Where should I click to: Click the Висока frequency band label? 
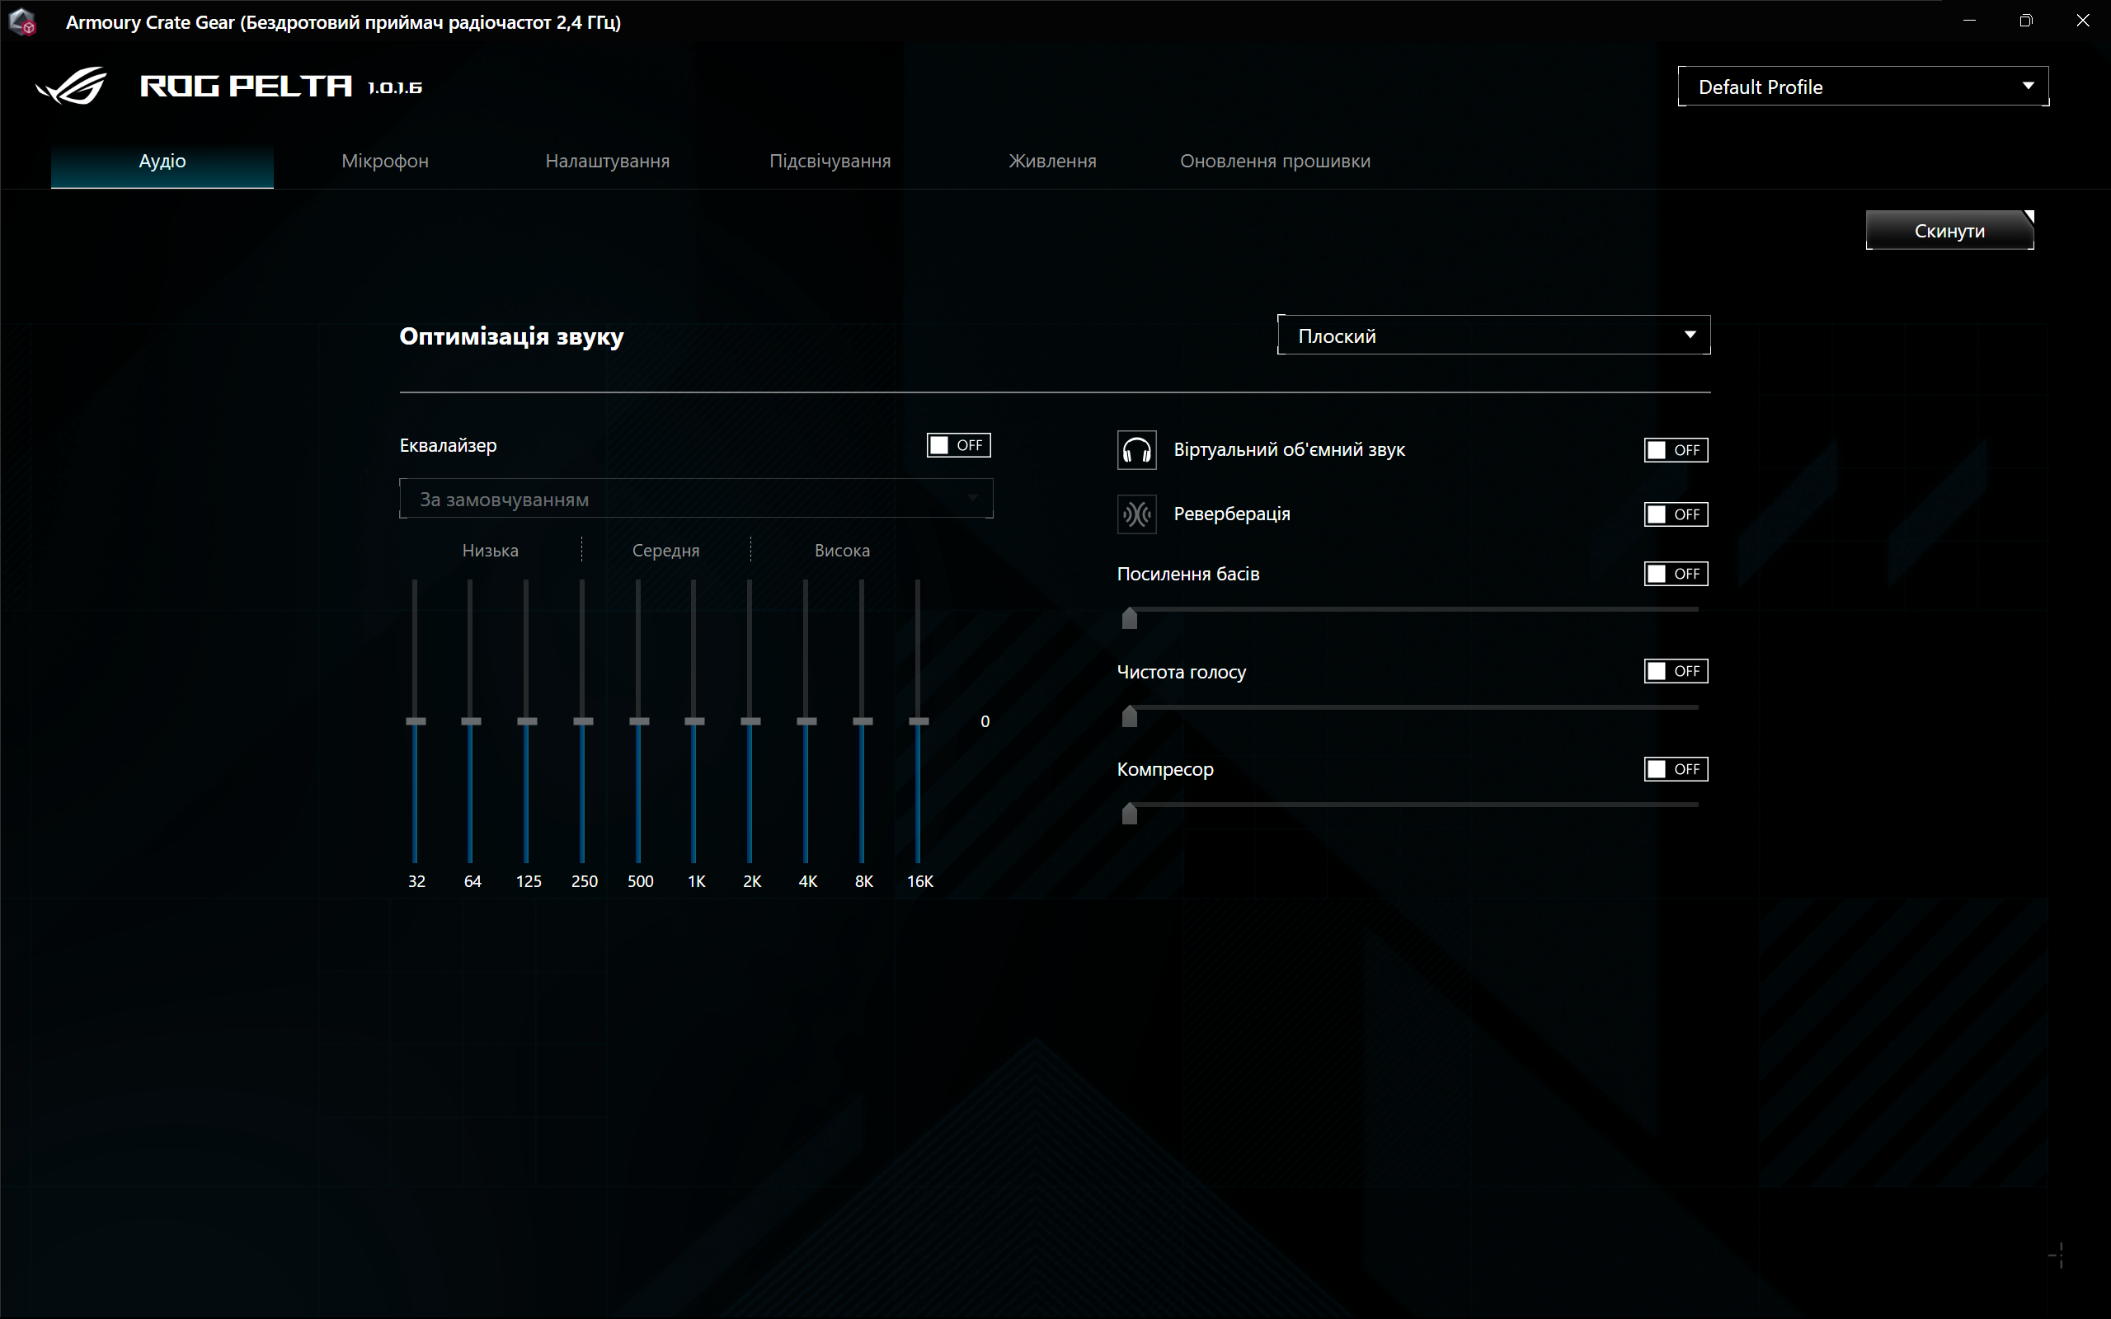(x=842, y=551)
